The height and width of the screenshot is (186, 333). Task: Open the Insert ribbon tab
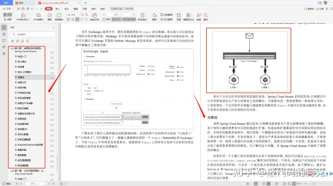[57, 9]
